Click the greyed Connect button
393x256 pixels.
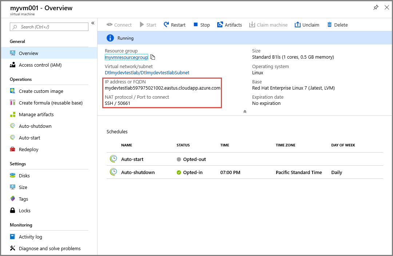(x=119, y=25)
